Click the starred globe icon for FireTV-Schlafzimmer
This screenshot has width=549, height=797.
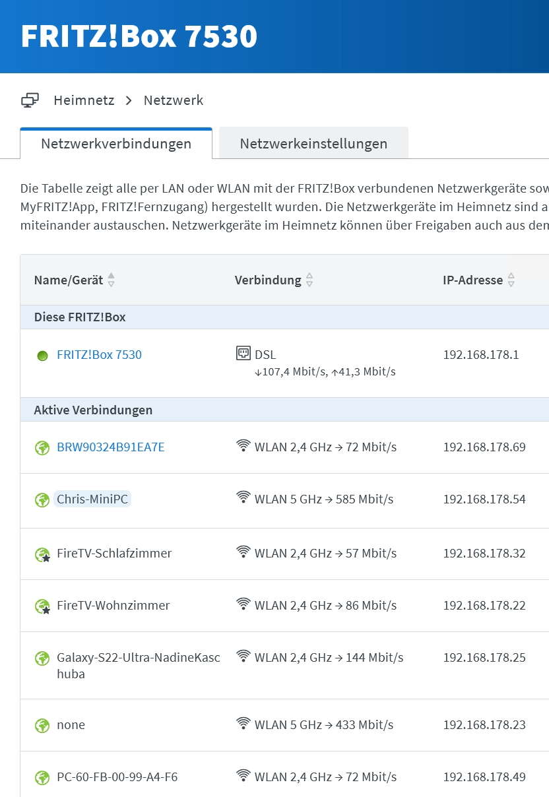point(42,554)
